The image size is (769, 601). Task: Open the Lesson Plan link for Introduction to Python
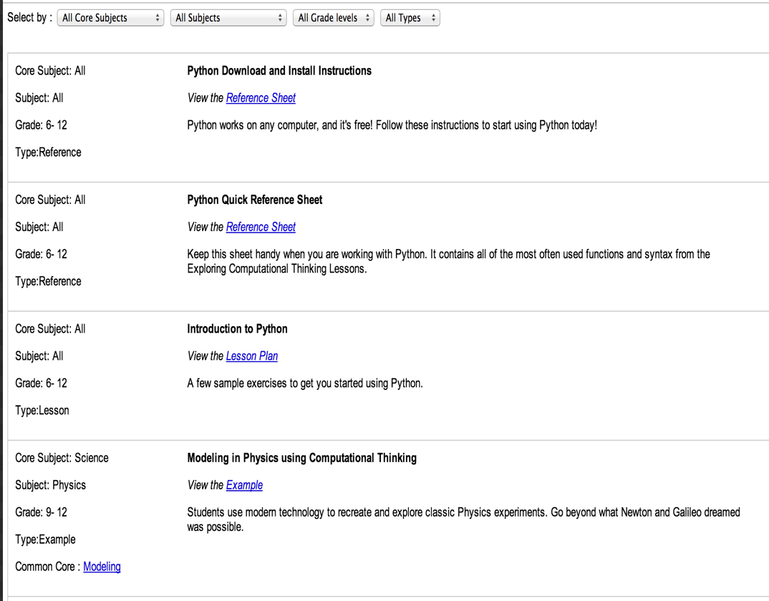pyautogui.click(x=251, y=356)
